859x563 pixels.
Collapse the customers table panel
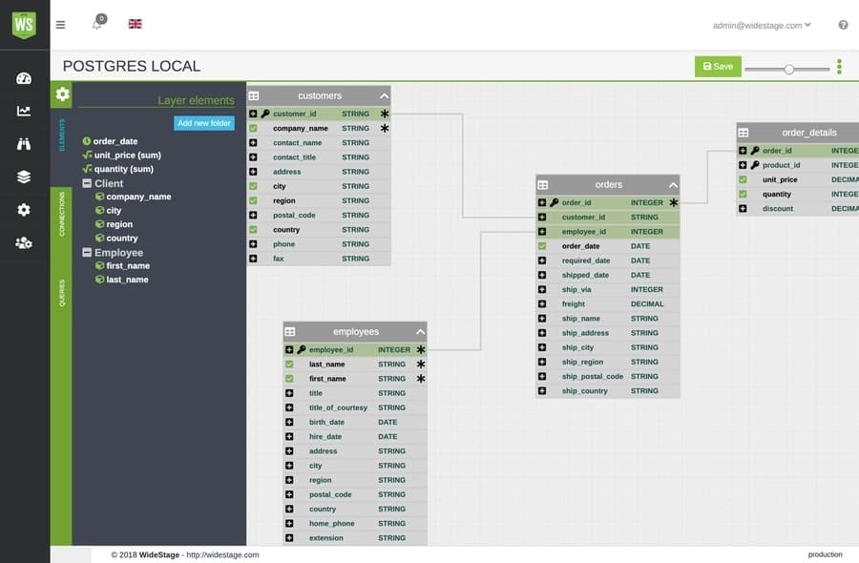point(384,95)
